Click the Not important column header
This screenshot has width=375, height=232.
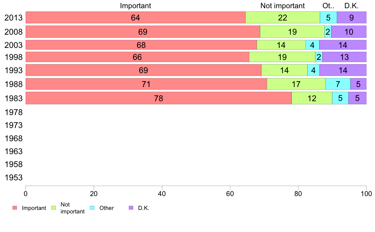pos(283,6)
